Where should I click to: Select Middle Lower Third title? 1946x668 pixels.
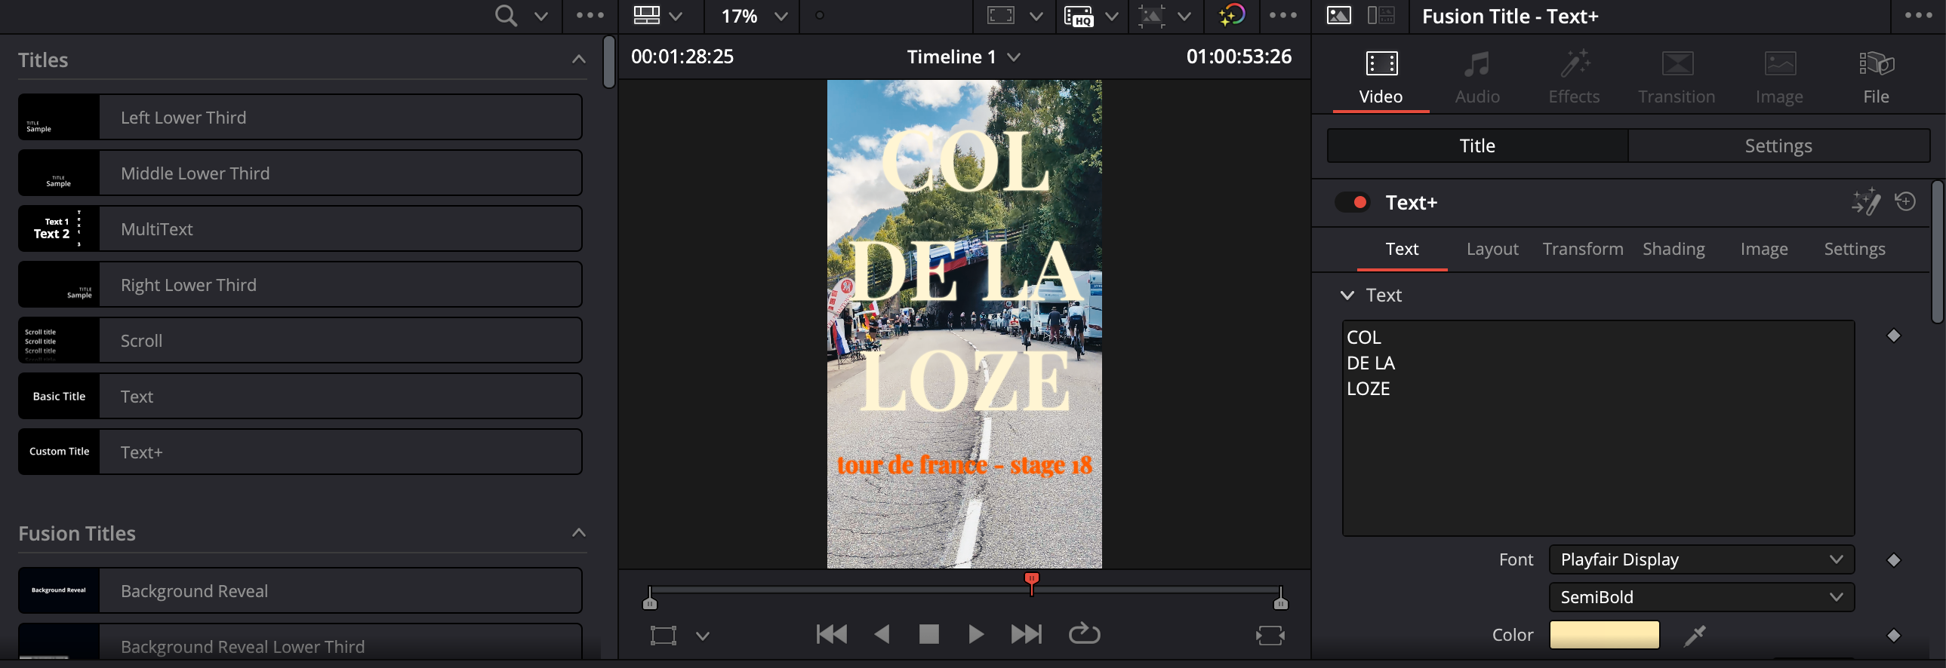(x=300, y=173)
